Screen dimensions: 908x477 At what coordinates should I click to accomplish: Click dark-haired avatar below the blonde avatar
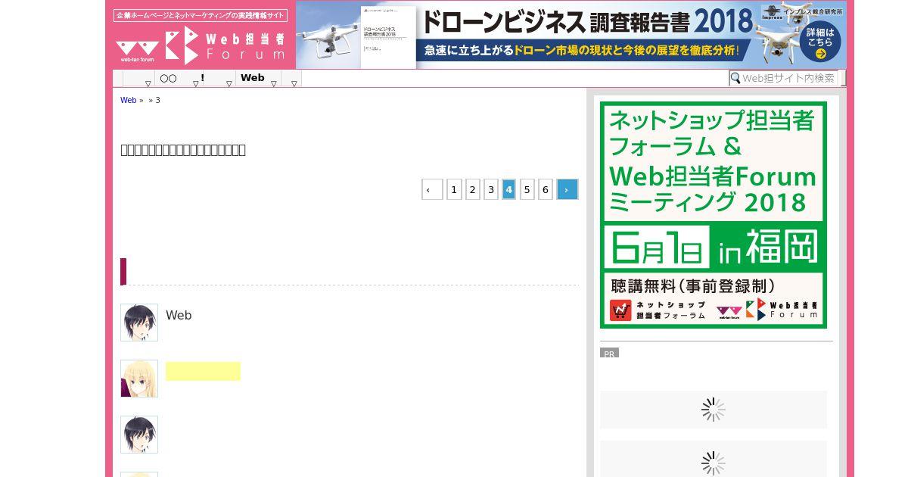139,435
